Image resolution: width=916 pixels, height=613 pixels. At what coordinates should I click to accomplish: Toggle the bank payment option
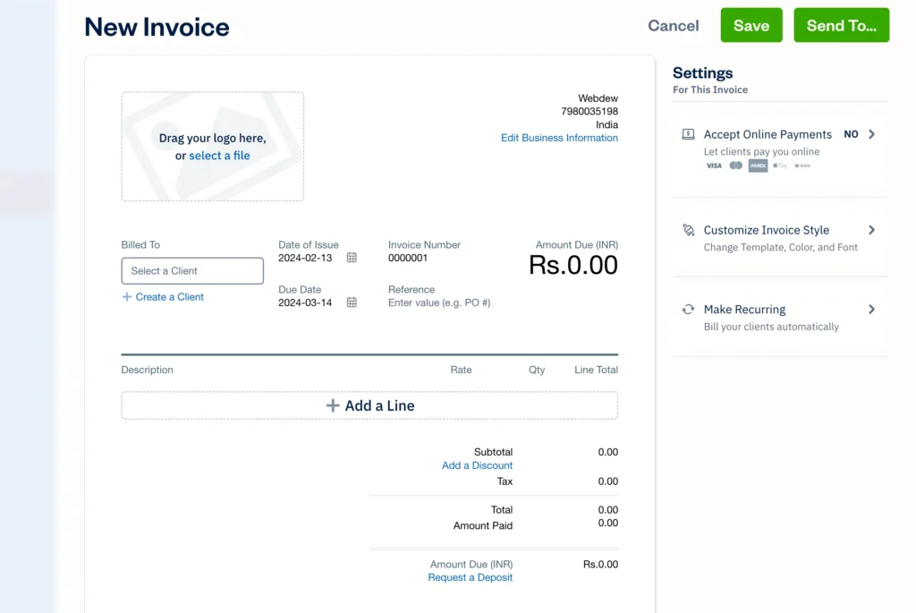click(802, 166)
